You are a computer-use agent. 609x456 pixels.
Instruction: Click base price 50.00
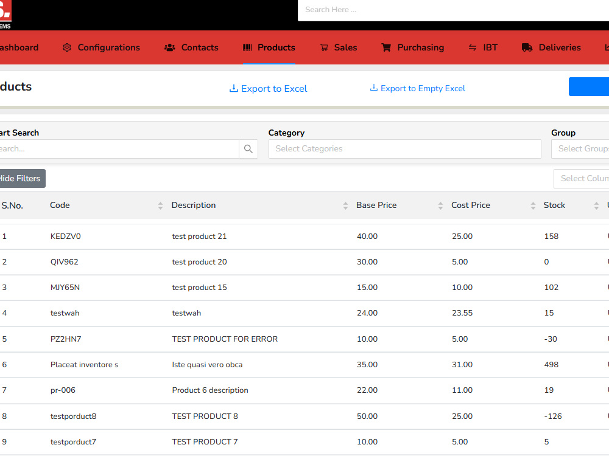367,416
